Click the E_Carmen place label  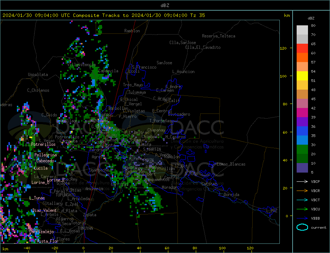tap(165, 91)
